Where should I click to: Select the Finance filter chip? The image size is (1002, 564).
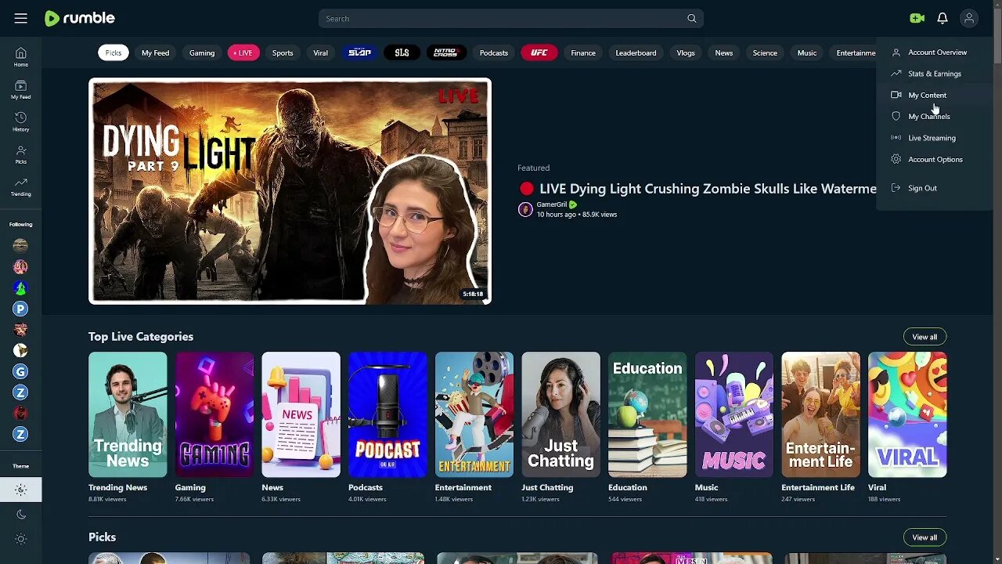click(583, 52)
